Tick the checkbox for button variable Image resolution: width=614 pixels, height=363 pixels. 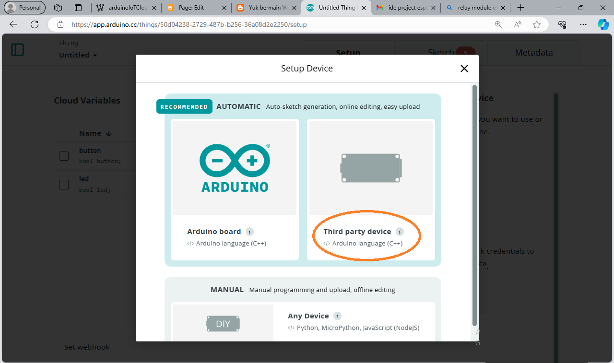(64, 156)
